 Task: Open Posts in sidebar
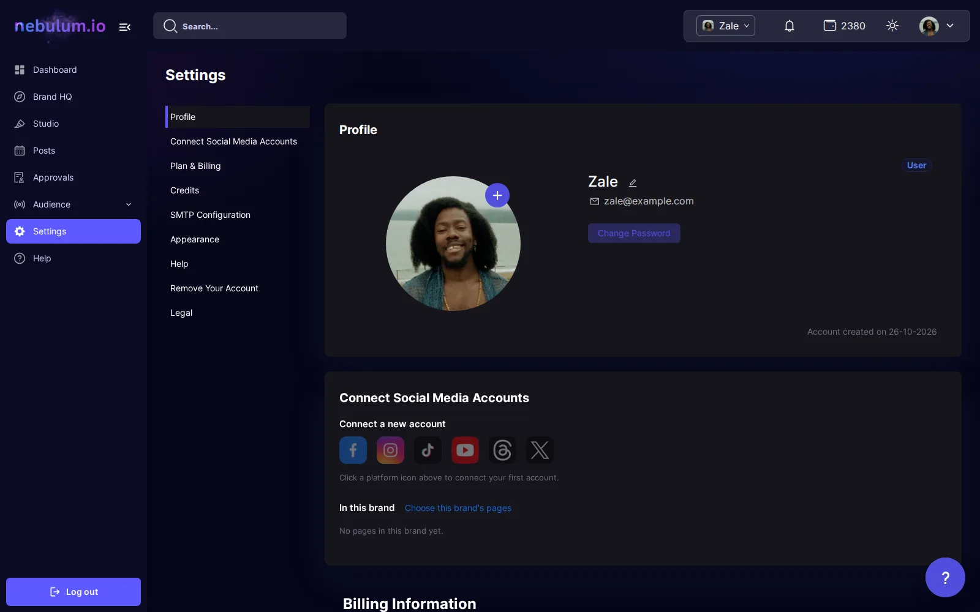[x=73, y=151]
